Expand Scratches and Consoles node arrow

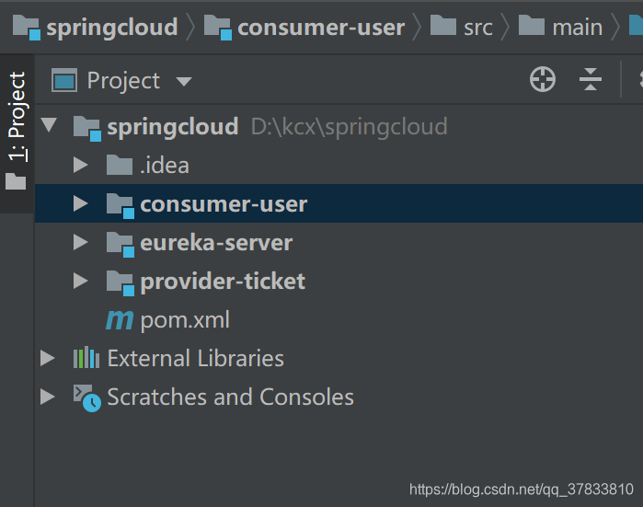coord(48,397)
